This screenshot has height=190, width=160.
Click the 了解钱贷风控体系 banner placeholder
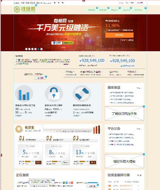pos(124,113)
